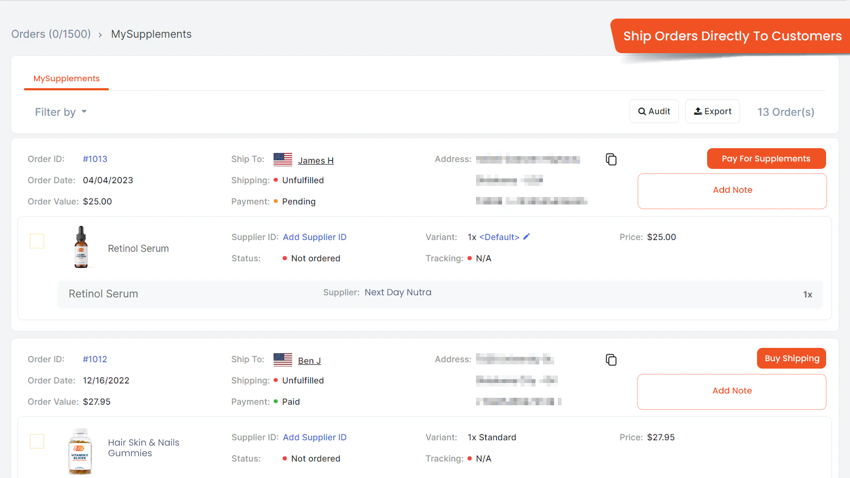Image resolution: width=850 pixels, height=478 pixels.
Task: Click the Retinol Serum bottle thumbnail
Action: [81, 247]
